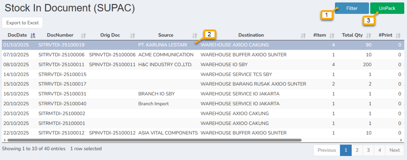Click the DocNumber sort arrows icon

click(83, 35)
